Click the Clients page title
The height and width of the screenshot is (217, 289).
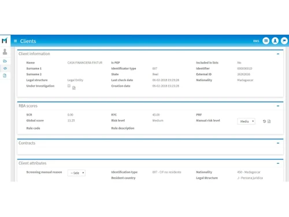pos(28,41)
